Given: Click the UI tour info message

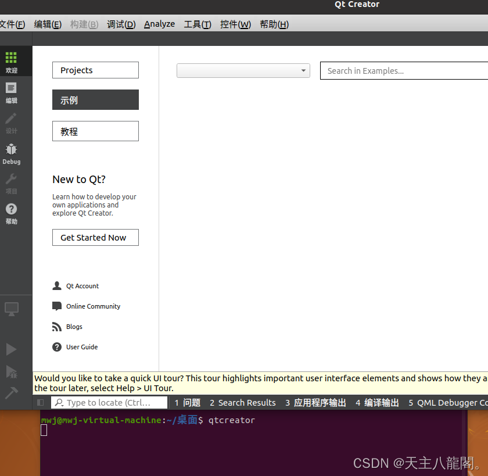Looking at the screenshot, I should point(260,383).
